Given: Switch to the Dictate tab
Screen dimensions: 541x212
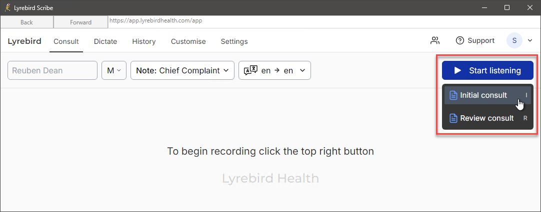Looking at the screenshot, I should coord(105,41).
